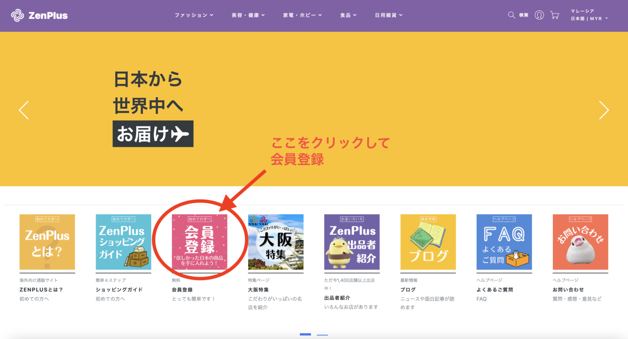Viewport: 628px width, 339px height.
Task: Select the FAQ card icon
Action: click(504, 241)
